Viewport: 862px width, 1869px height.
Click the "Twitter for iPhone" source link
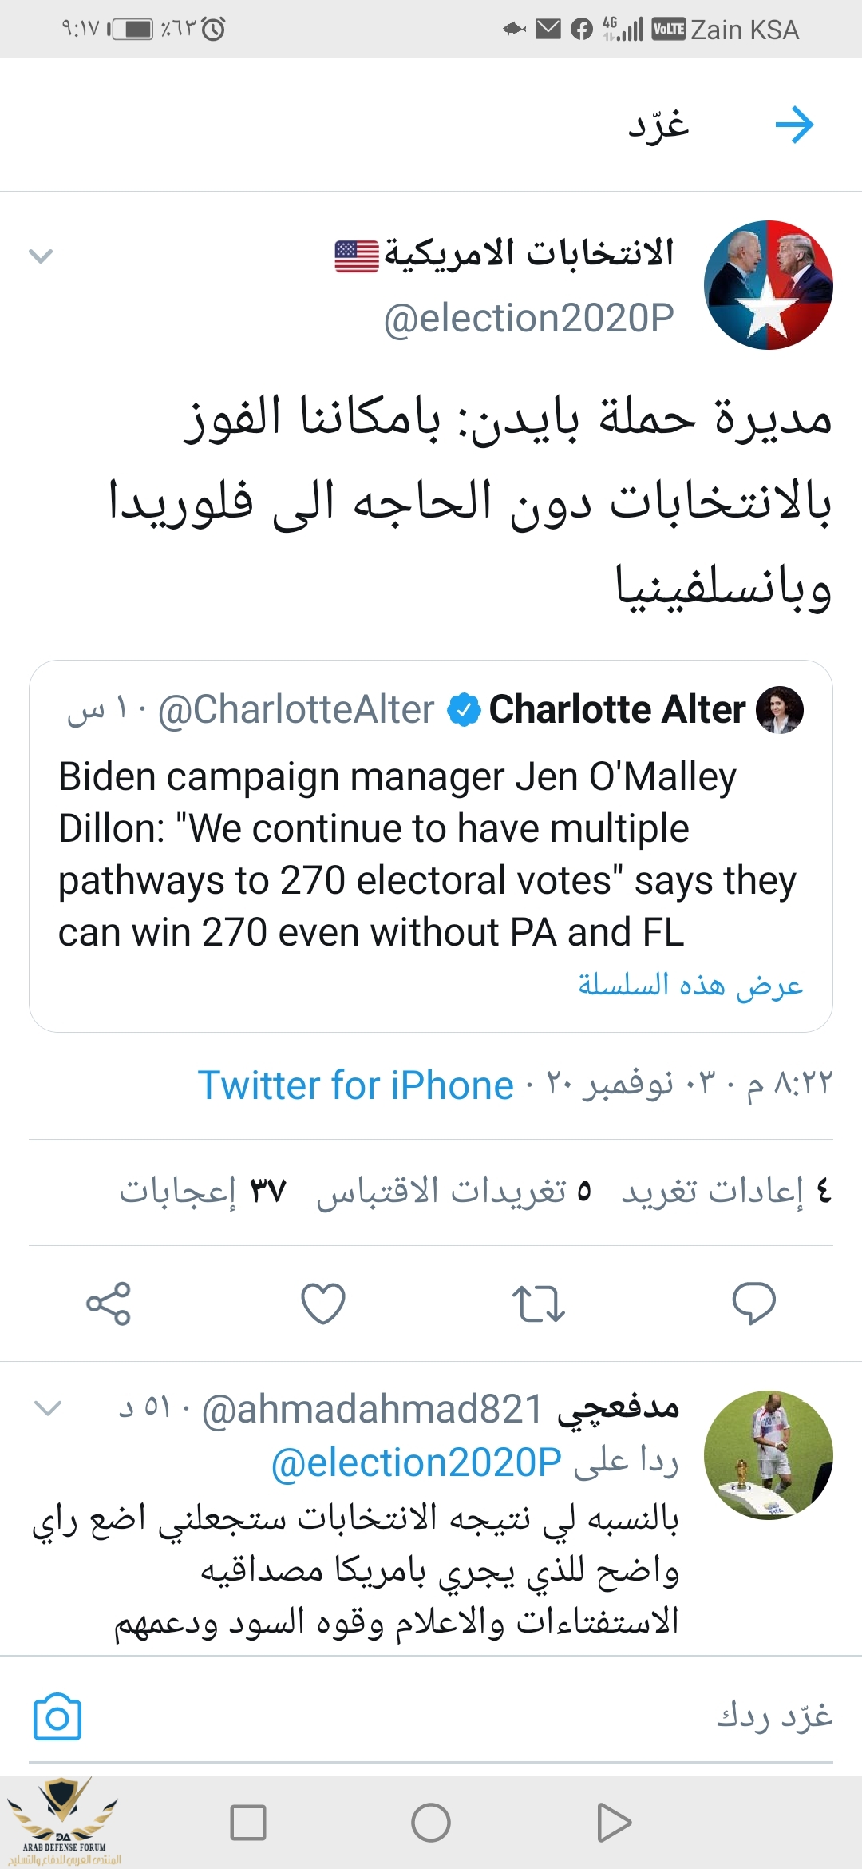point(355,1085)
